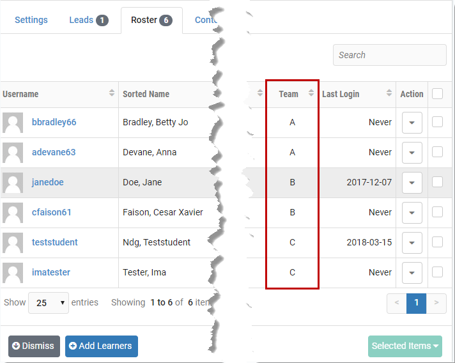Open the Selected Items dropdown menu

(x=405, y=346)
